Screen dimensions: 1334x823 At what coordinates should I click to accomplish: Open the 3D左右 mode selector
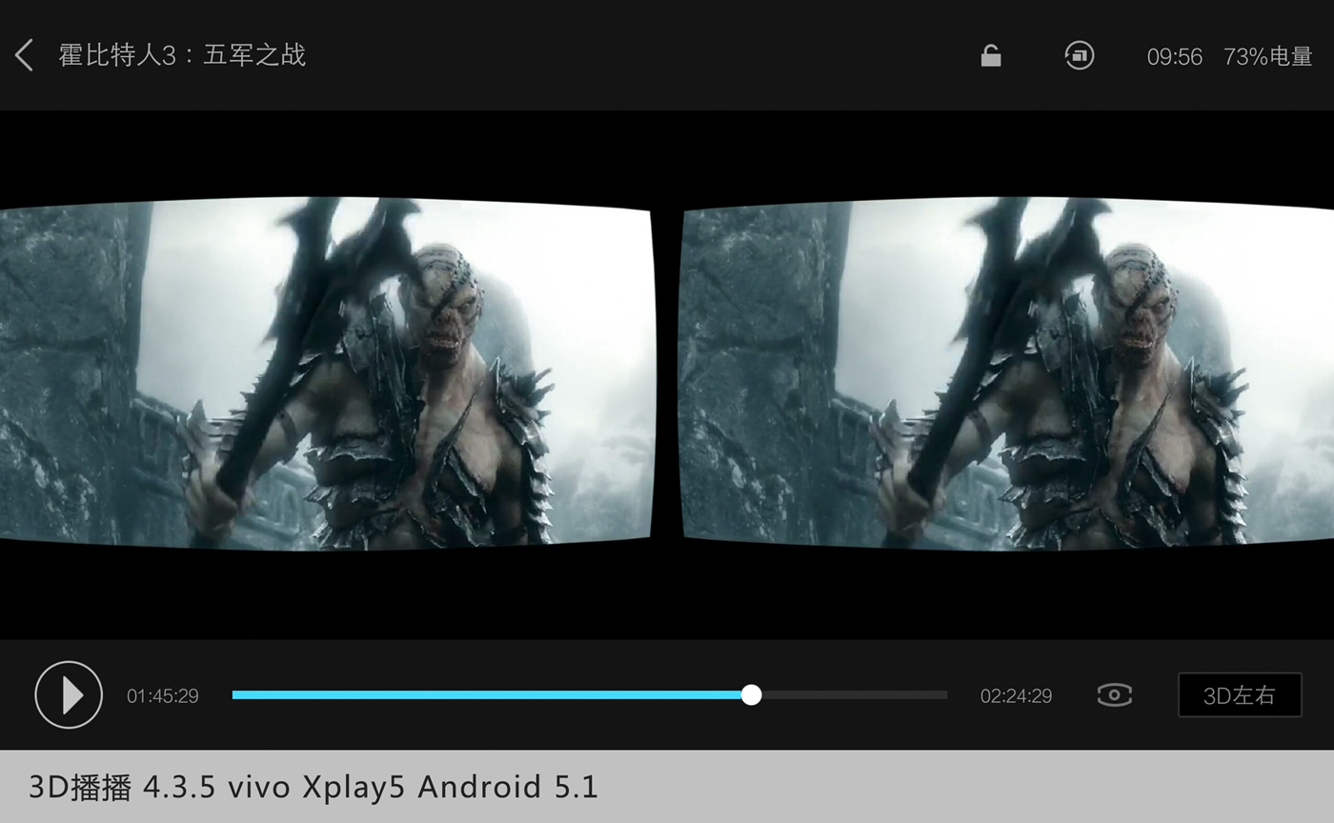tap(1240, 695)
